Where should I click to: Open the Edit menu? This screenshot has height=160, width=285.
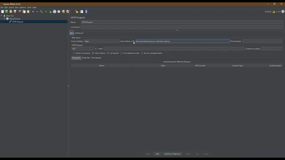click(6, 8)
